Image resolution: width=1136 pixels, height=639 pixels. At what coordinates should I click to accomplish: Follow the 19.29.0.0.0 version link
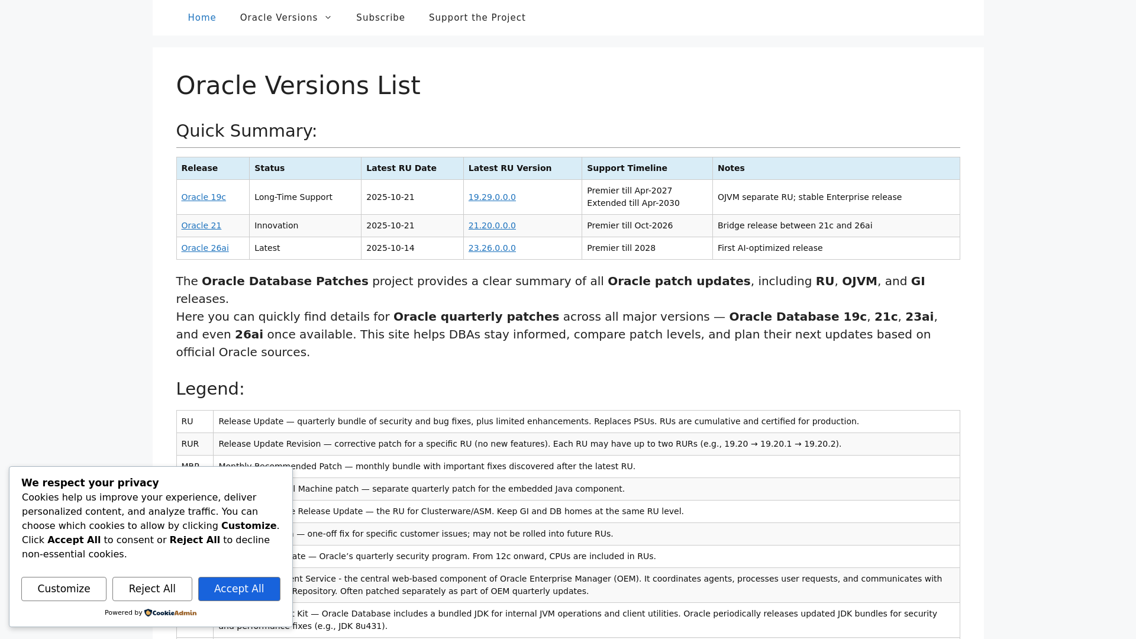[492, 197]
